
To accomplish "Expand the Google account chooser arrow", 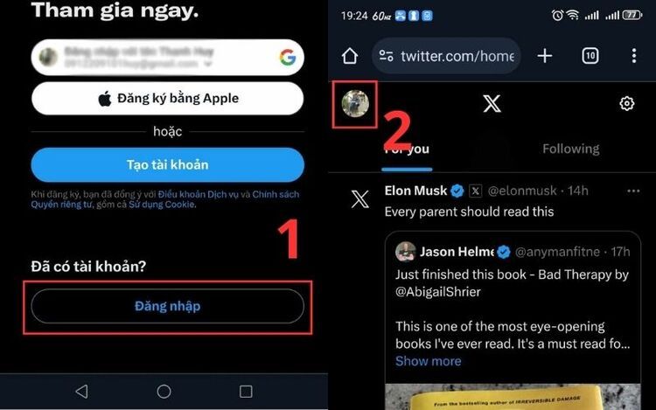I will click(x=208, y=64).
